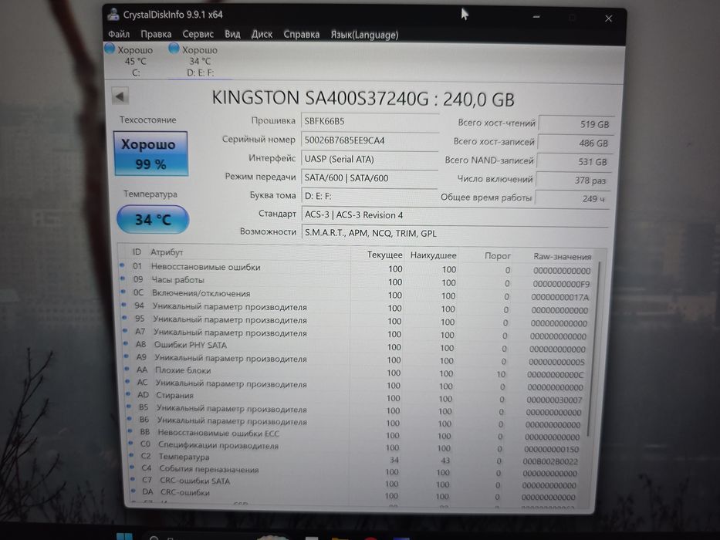Click the Текущее column header
The image size is (720, 540).
click(384, 255)
